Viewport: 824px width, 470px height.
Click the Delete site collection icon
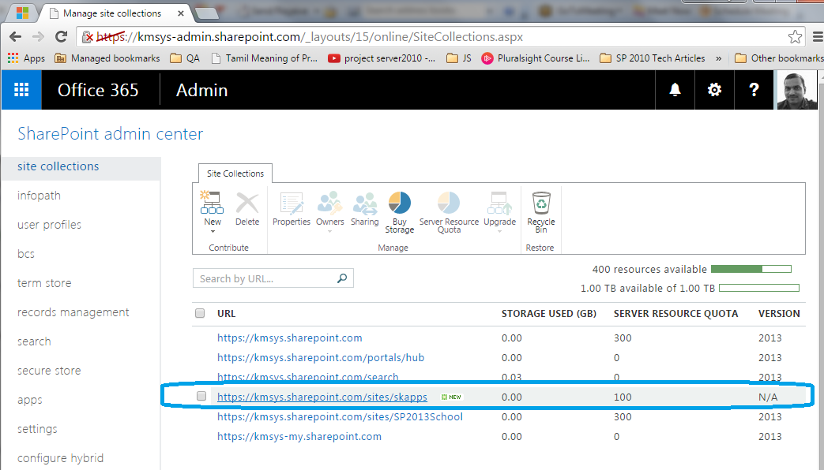(247, 203)
